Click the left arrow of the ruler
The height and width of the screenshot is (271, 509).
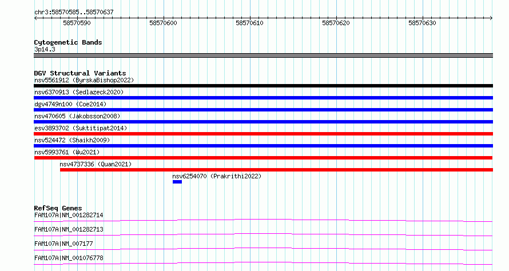tap(35, 18)
